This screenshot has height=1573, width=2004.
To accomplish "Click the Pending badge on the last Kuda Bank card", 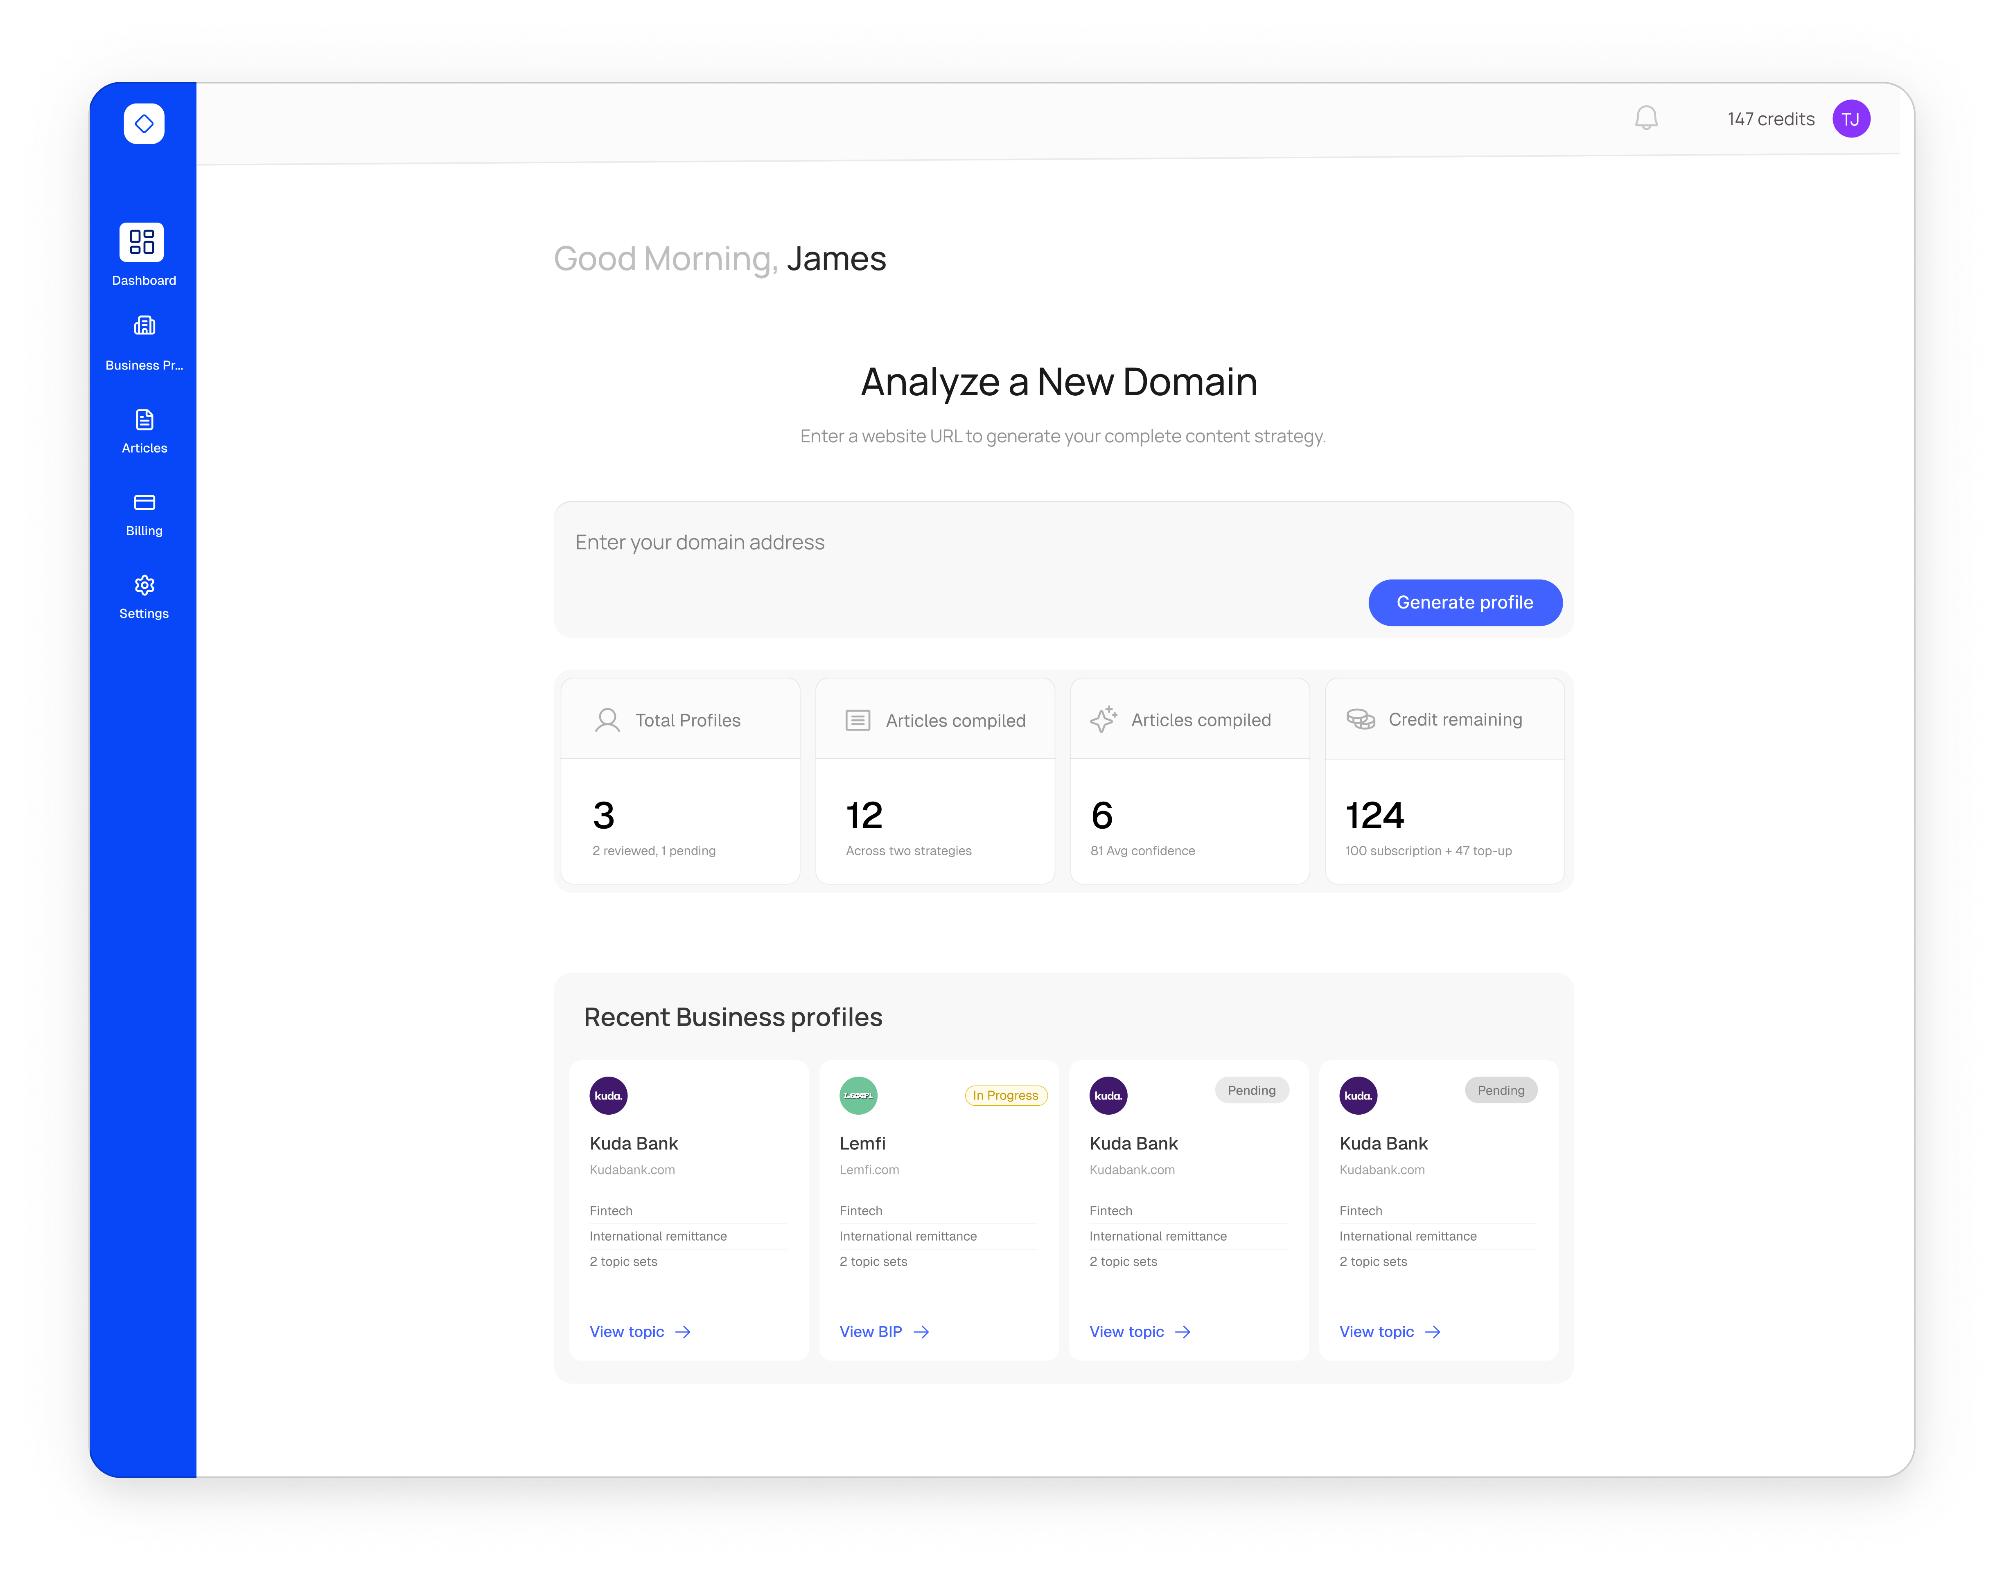I will 1501,1091.
